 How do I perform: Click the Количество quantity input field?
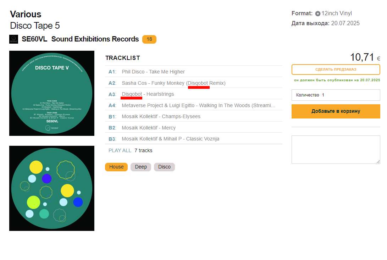pyautogui.click(x=336, y=95)
